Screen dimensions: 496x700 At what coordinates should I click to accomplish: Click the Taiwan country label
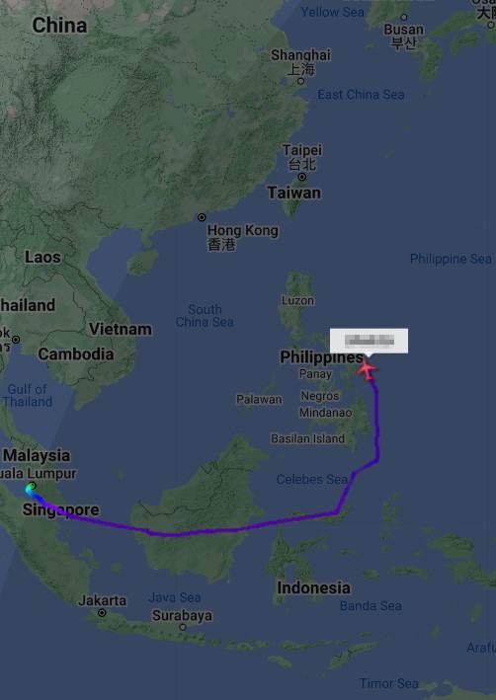[294, 193]
